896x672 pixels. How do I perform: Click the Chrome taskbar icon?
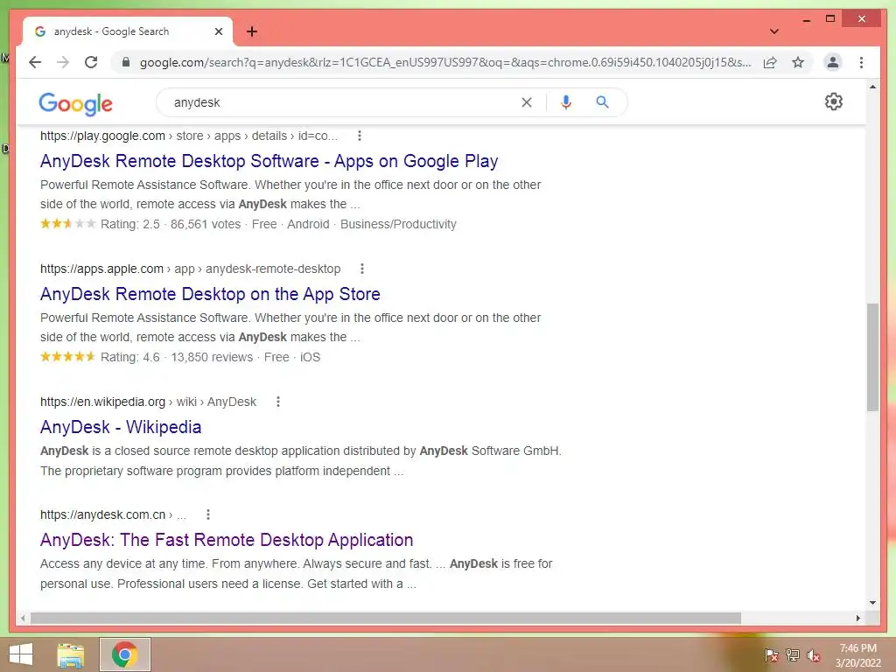pos(124,654)
